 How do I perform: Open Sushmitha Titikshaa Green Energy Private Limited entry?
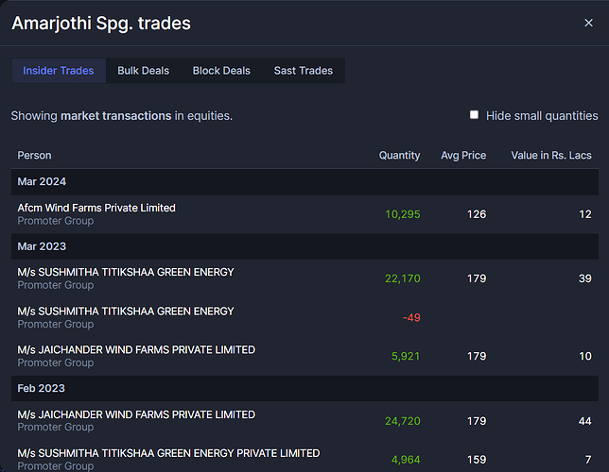click(168, 453)
